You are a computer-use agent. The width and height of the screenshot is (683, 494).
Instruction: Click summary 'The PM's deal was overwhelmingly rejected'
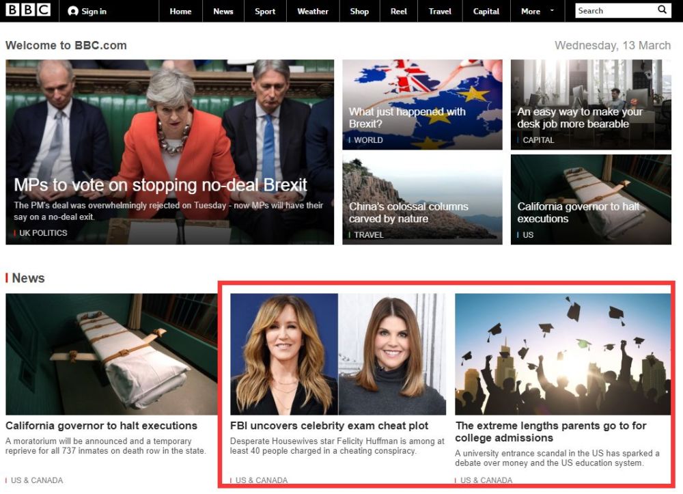tap(169, 211)
